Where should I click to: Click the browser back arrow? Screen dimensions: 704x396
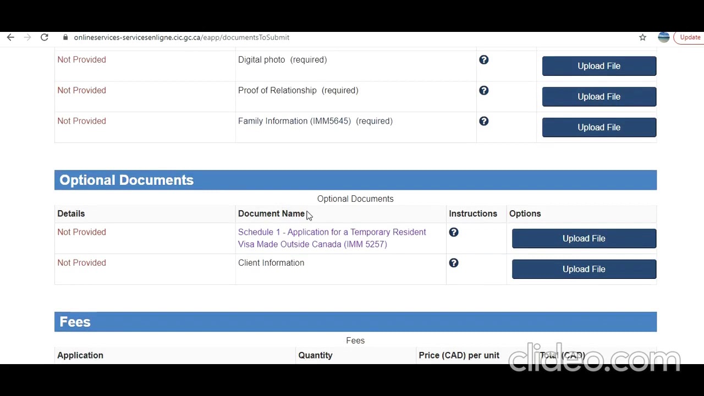click(x=10, y=37)
